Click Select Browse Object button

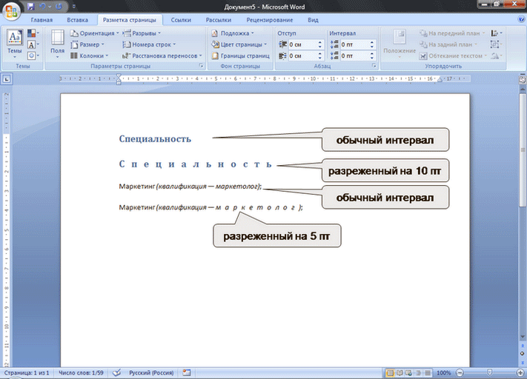point(523,354)
